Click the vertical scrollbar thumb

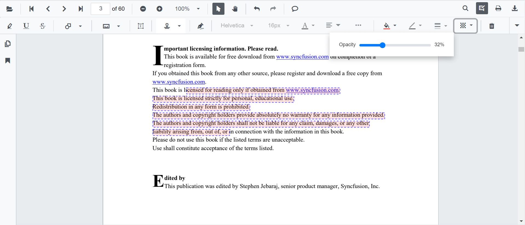point(521,49)
